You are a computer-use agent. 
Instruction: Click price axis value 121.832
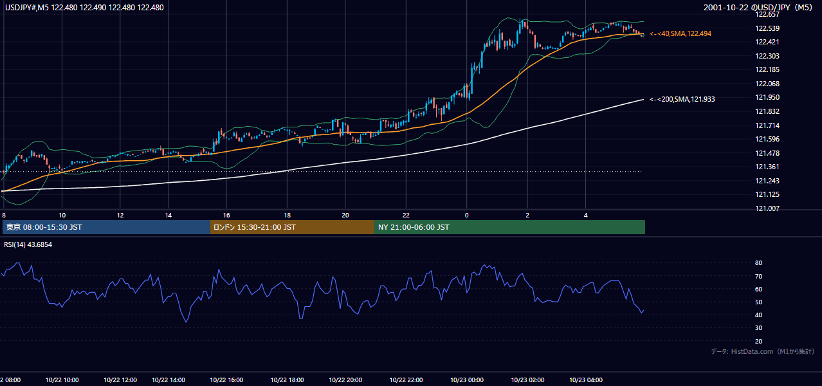[767, 112]
